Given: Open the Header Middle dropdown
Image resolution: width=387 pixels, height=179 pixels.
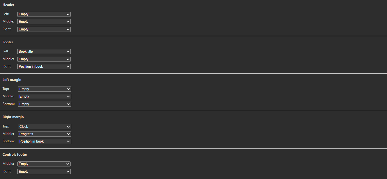Looking at the screenshot, I should 44,22.
